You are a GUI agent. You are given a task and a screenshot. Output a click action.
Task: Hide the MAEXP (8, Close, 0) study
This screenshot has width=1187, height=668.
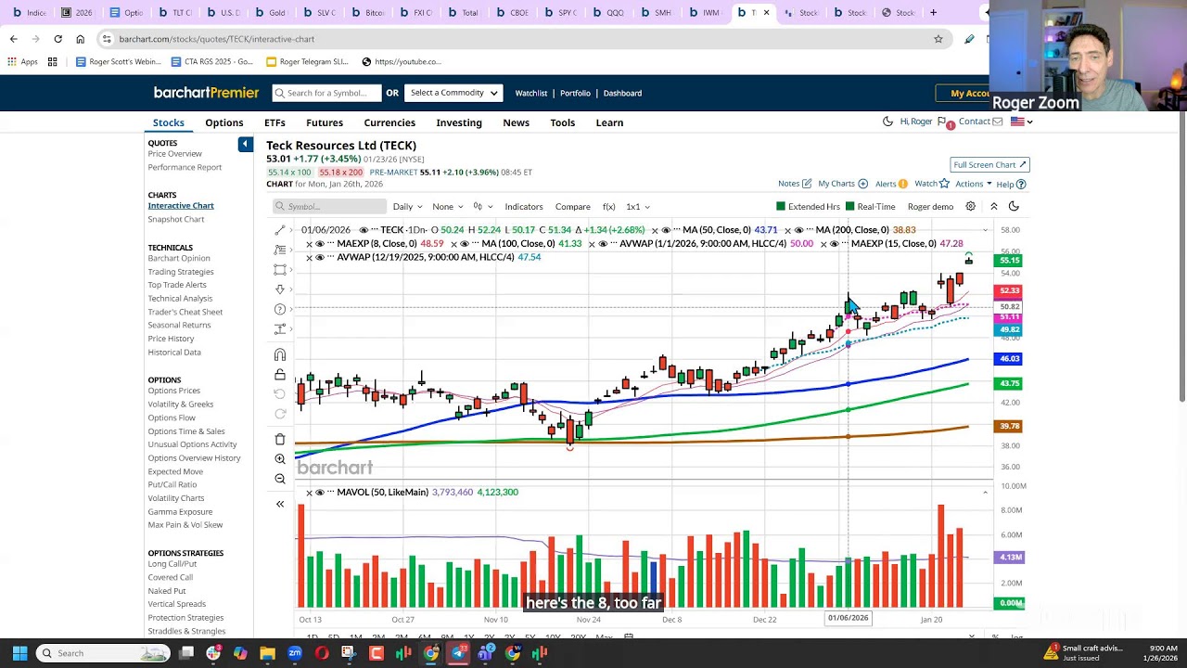pyautogui.click(x=320, y=244)
